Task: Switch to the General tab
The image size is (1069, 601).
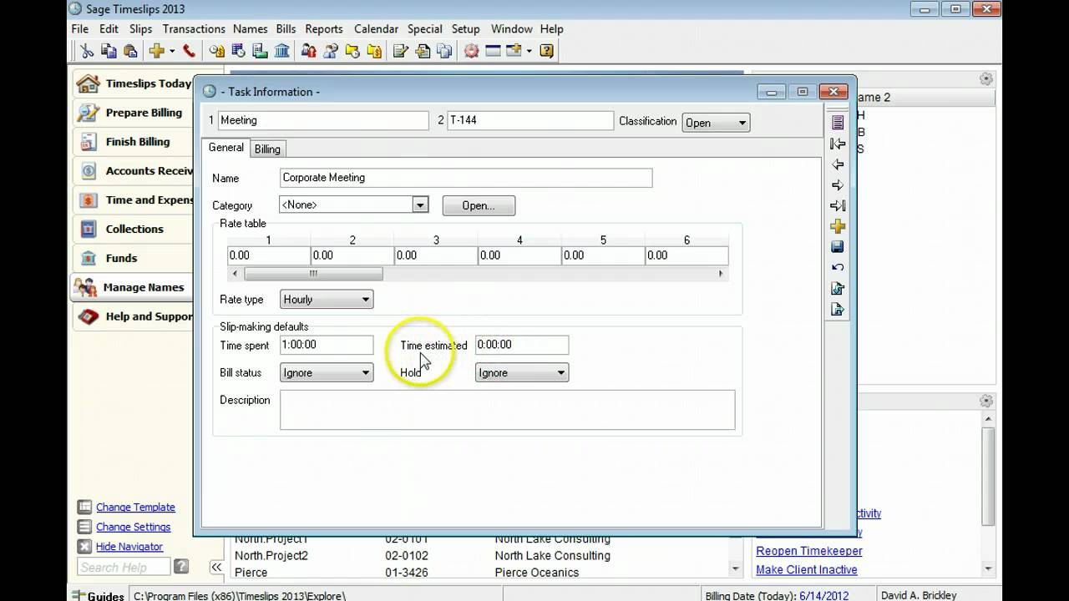Action: [x=226, y=148]
